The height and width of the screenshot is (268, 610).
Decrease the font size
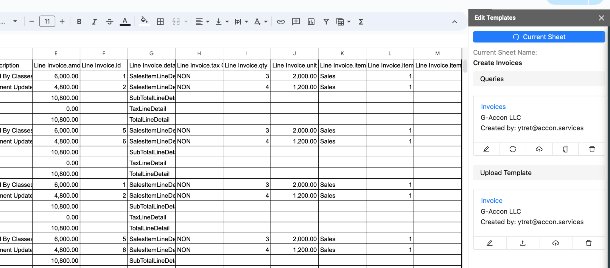(32, 21)
